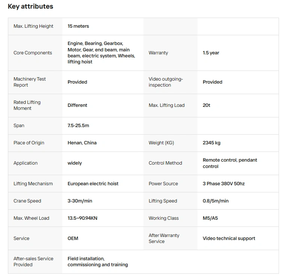The height and width of the screenshot is (279, 285).
Task: Click the 15 meters value
Action: tap(78, 26)
